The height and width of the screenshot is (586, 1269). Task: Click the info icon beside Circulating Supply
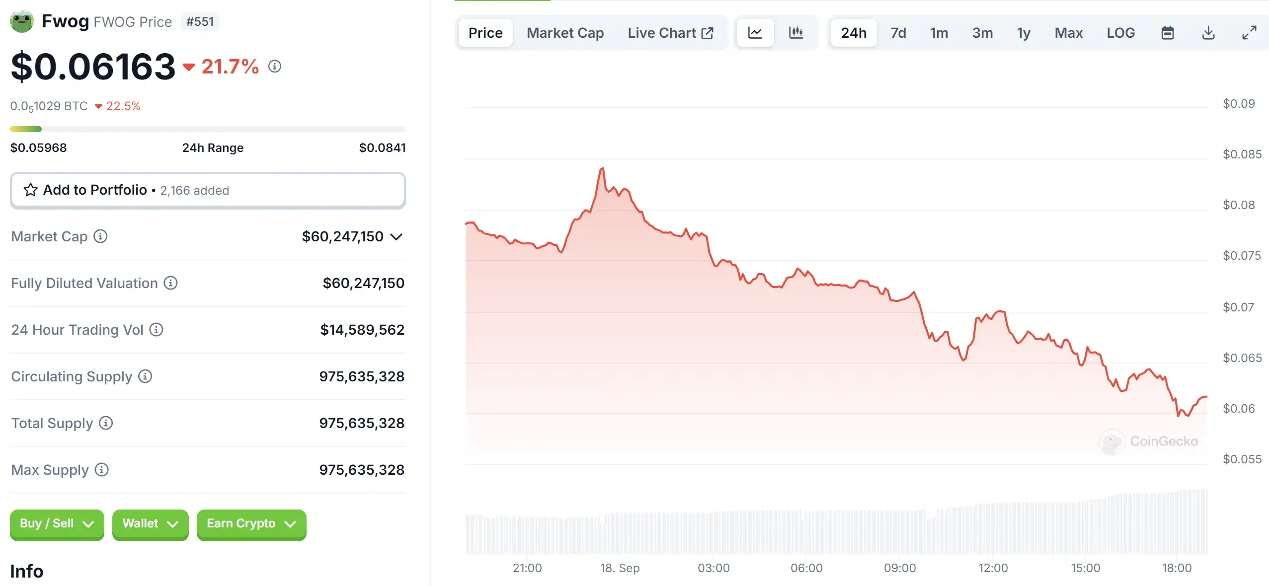click(x=145, y=376)
